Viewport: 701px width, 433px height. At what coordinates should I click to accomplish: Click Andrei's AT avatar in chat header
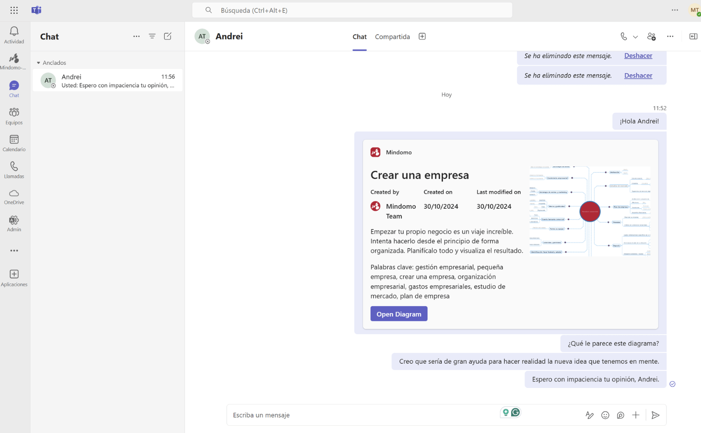coord(202,36)
